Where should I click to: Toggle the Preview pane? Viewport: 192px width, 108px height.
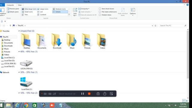tap(13, 9)
